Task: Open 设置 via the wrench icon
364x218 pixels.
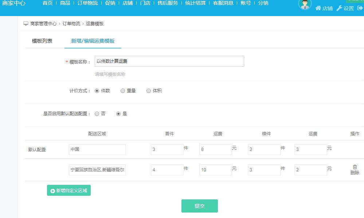Action: click(339, 8)
